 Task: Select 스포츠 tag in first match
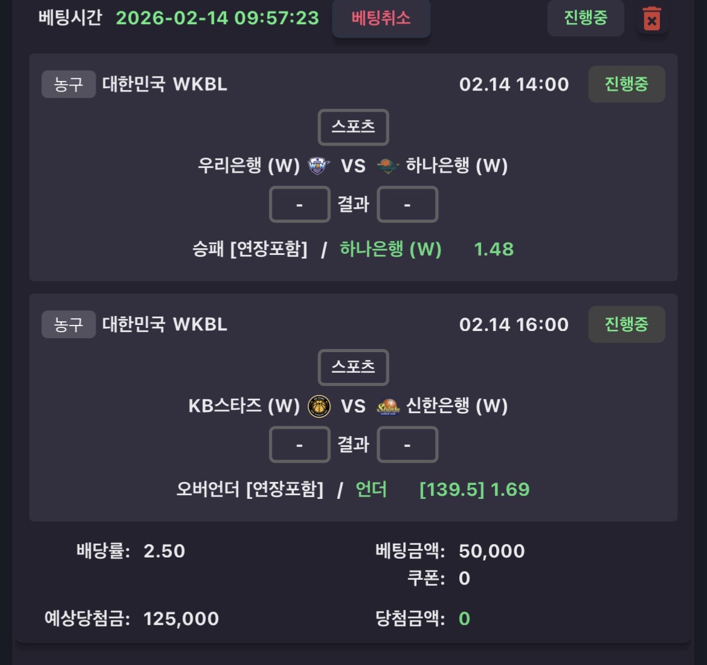point(353,127)
